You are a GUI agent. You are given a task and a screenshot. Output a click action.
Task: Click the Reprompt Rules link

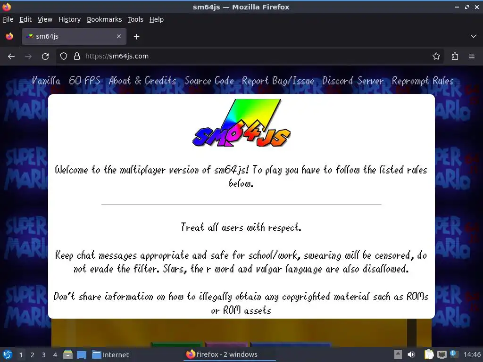click(x=423, y=81)
